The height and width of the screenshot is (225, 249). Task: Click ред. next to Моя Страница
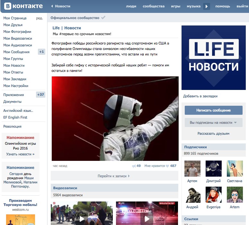click(40, 18)
